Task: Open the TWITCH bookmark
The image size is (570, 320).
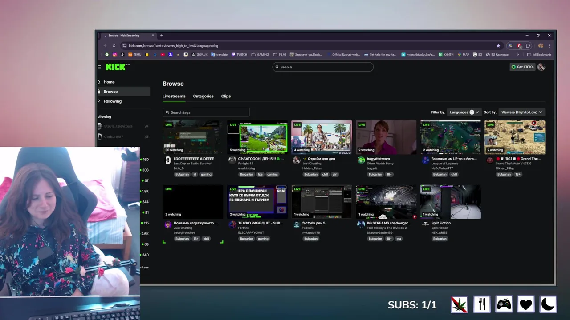Action: 240,55
